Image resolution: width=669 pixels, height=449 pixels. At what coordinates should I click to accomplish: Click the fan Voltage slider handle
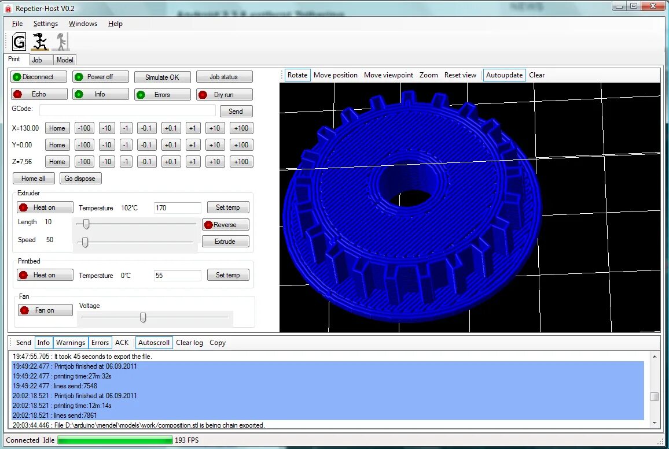[x=143, y=317]
